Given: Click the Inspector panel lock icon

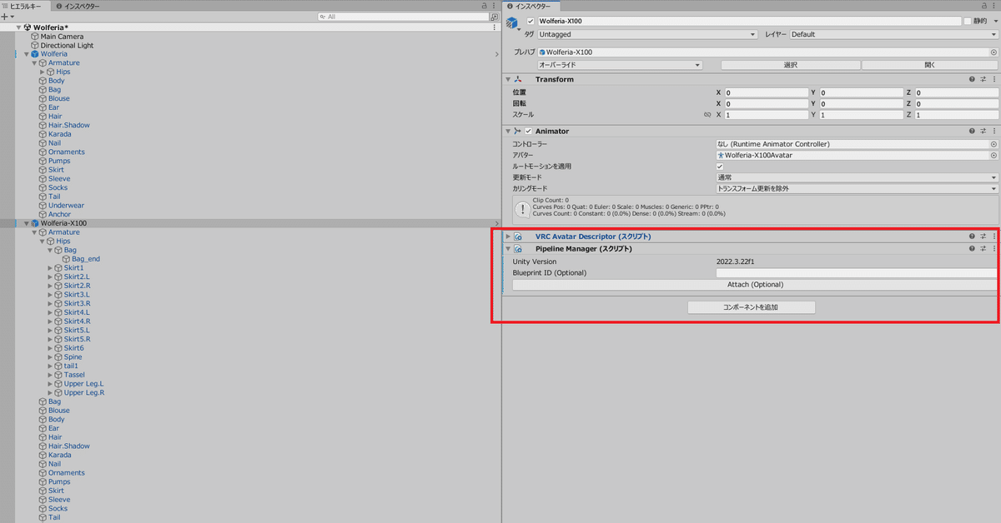Looking at the screenshot, I should click(x=985, y=6).
